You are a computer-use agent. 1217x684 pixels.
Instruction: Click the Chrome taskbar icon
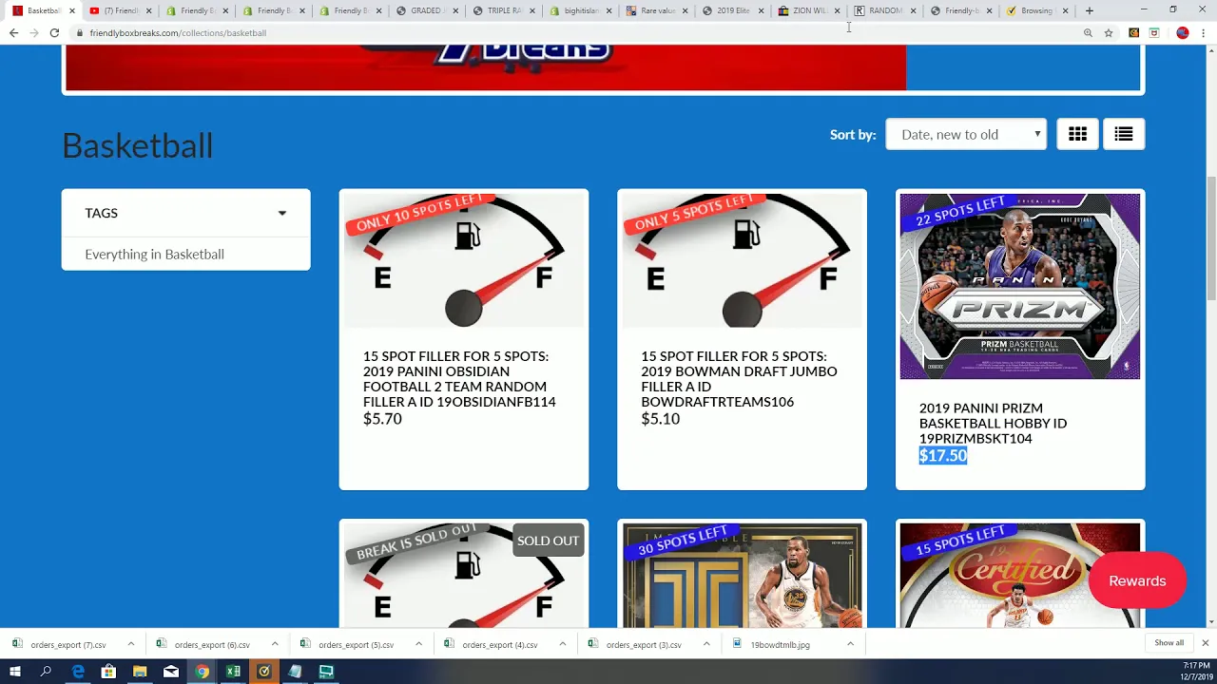click(x=202, y=672)
